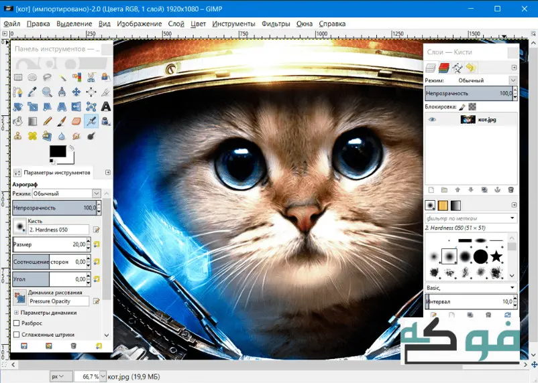Select the Smudge tool
The width and height of the screenshot is (538, 383).
[x=76, y=136]
